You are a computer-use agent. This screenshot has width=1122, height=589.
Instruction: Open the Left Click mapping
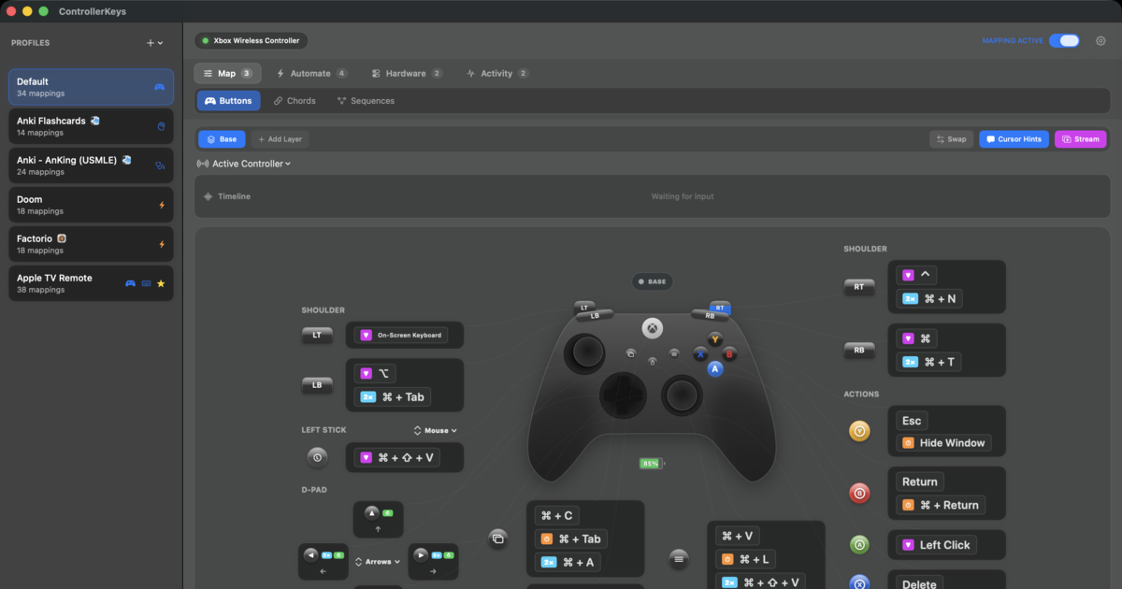tap(935, 545)
